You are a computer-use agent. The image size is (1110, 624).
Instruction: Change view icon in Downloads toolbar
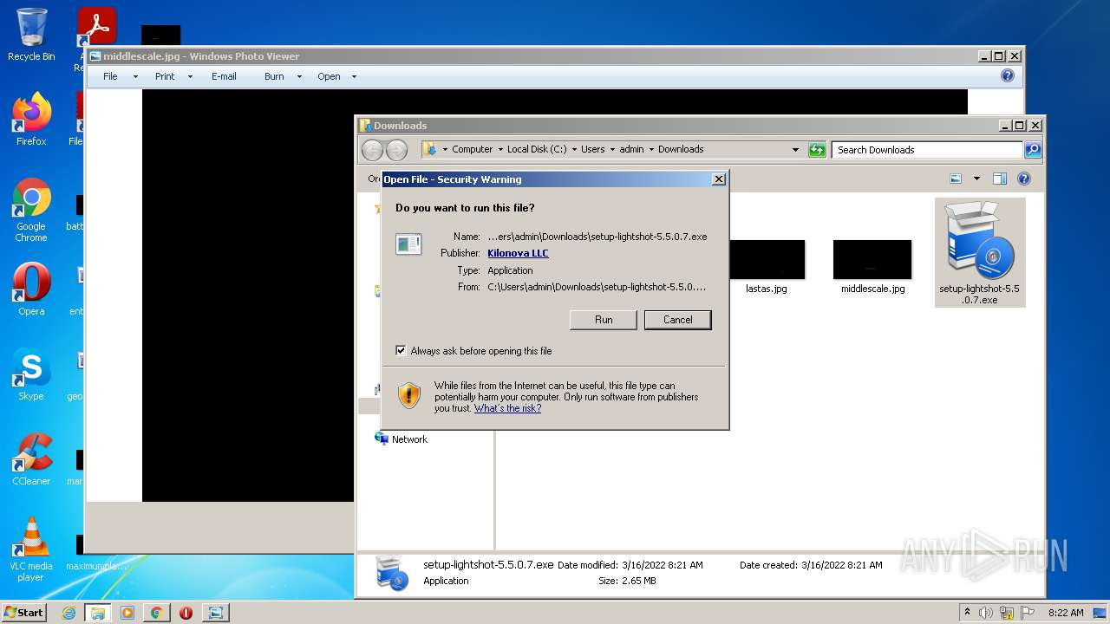pos(956,179)
